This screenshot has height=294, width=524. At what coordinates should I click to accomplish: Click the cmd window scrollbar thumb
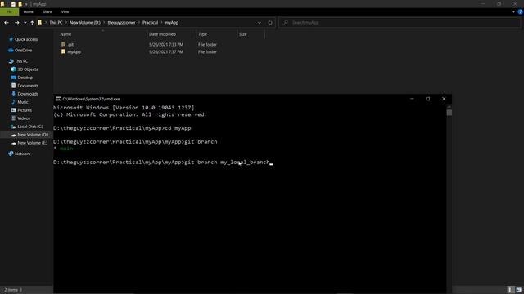pos(449,113)
